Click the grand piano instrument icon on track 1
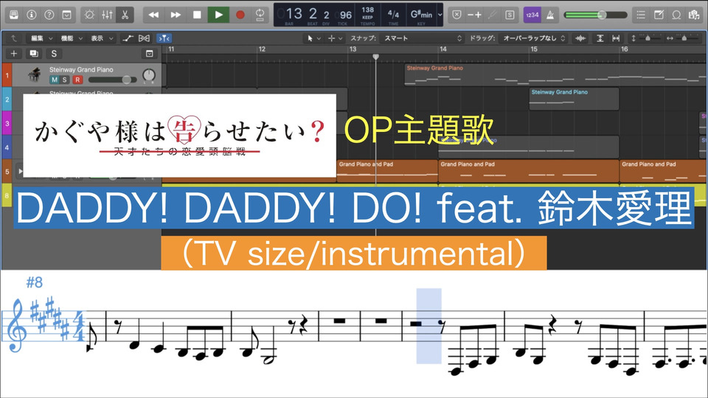The width and height of the screenshot is (708, 398). click(35, 74)
